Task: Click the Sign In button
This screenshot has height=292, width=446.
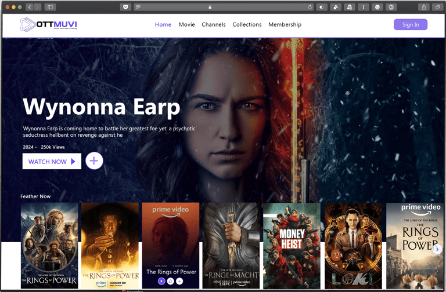Action: tap(411, 24)
